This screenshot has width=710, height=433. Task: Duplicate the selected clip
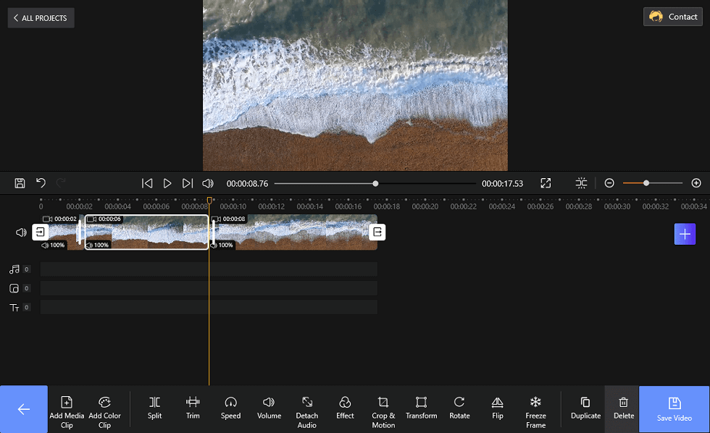tap(585, 407)
